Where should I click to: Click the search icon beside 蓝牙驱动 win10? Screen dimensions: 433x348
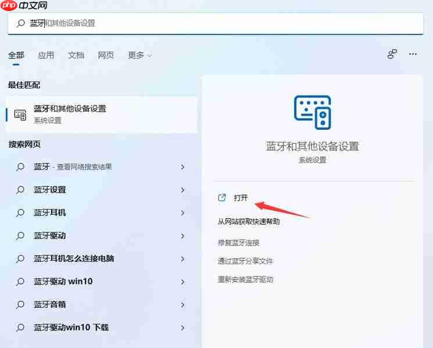tap(20, 282)
